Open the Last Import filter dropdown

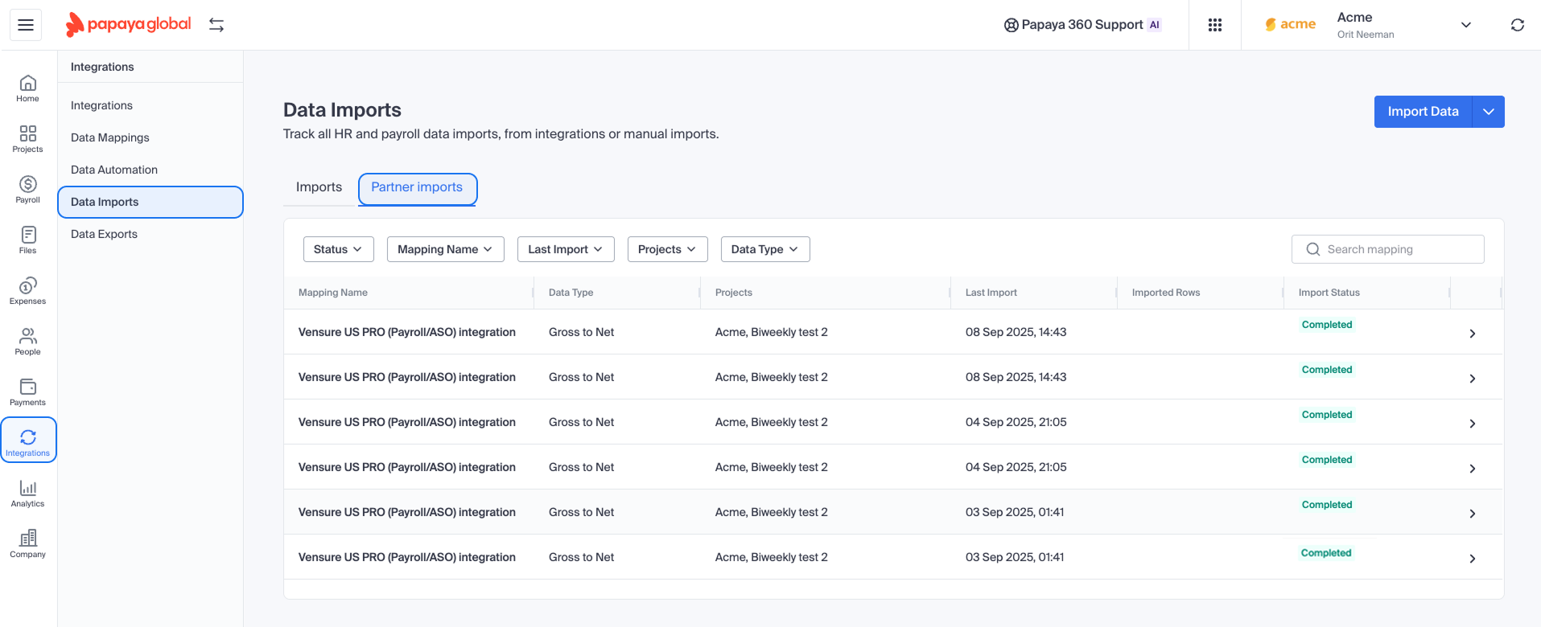coord(566,249)
